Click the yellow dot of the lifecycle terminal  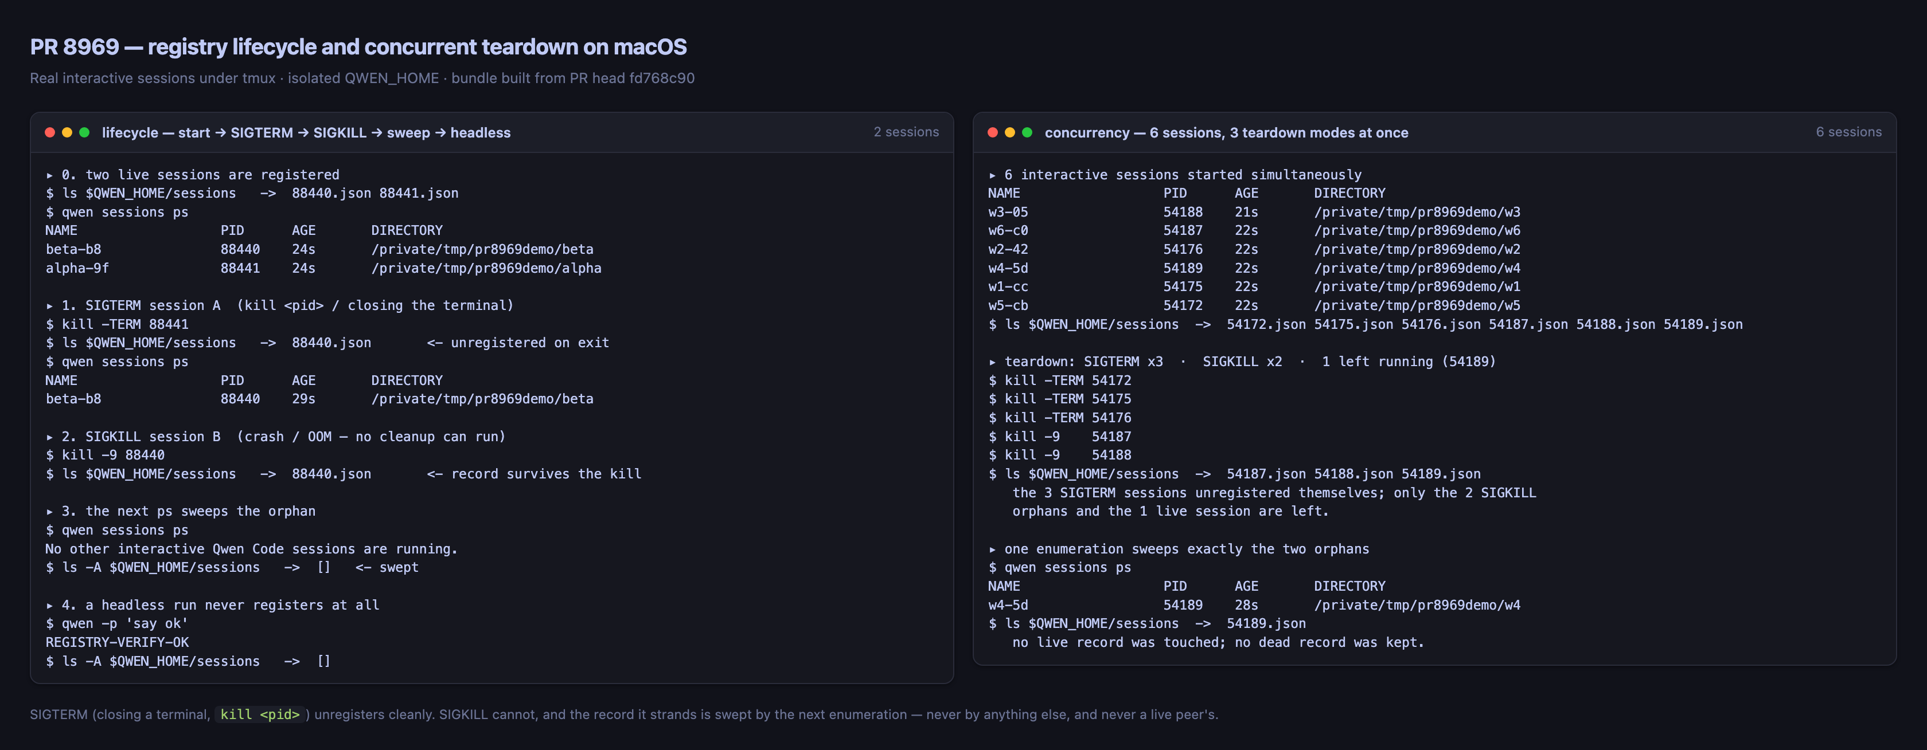click(x=67, y=132)
